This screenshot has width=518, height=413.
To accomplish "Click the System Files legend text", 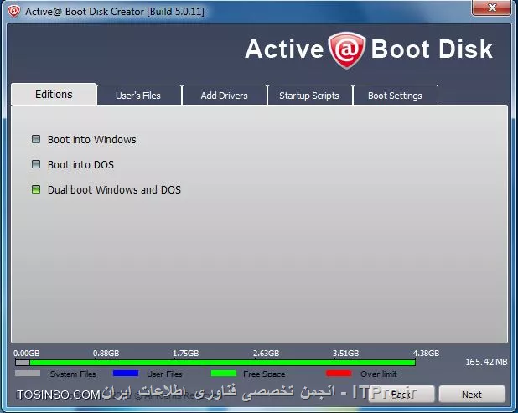I will [x=73, y=374].
